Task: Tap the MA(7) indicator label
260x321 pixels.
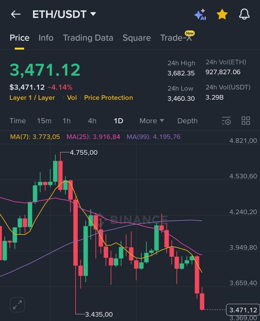Action: (35, 137)
